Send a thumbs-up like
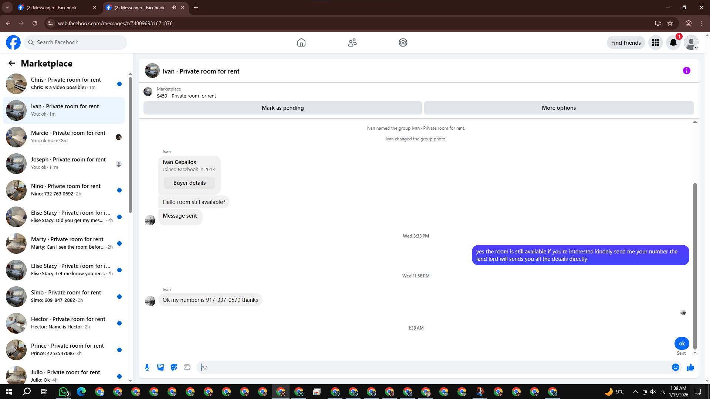 (x=690, y=367)
